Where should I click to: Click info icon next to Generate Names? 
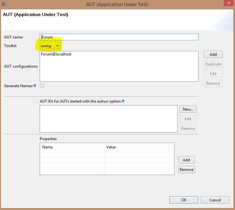point(35,86)
